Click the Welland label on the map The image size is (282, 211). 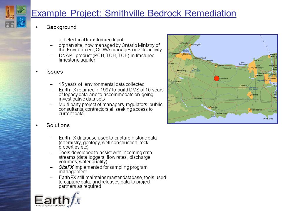pos(254,95)
